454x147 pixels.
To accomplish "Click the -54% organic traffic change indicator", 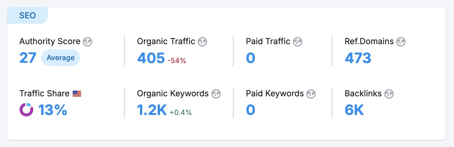I will click(177, 61).
